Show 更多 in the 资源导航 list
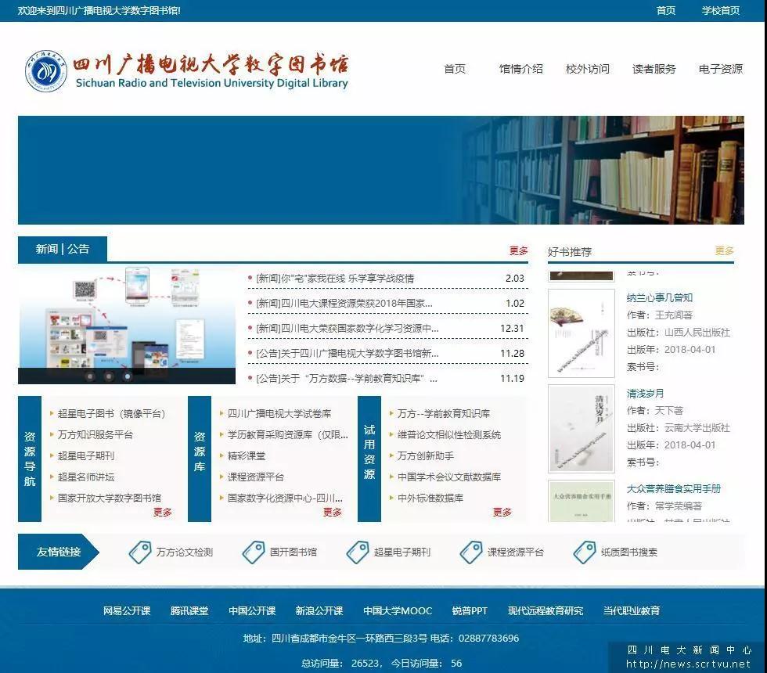 (162, 513)
